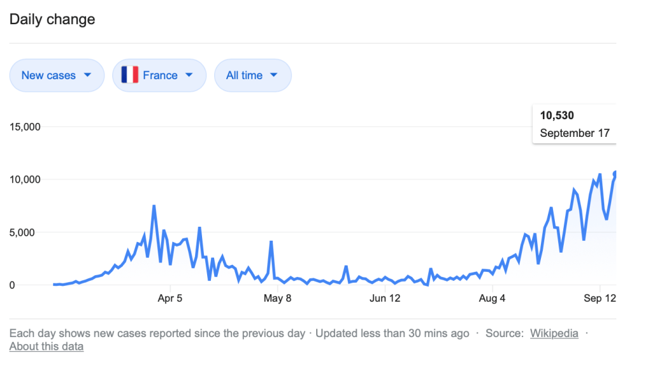Select the Jun 12 date label
Image resolution: width=648 pixels, height=365 pixels.
coord(386,298)
